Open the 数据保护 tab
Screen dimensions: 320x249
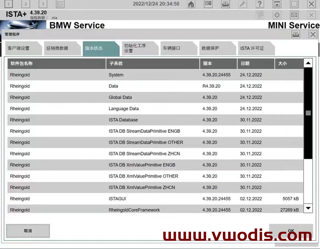point(210,48)
